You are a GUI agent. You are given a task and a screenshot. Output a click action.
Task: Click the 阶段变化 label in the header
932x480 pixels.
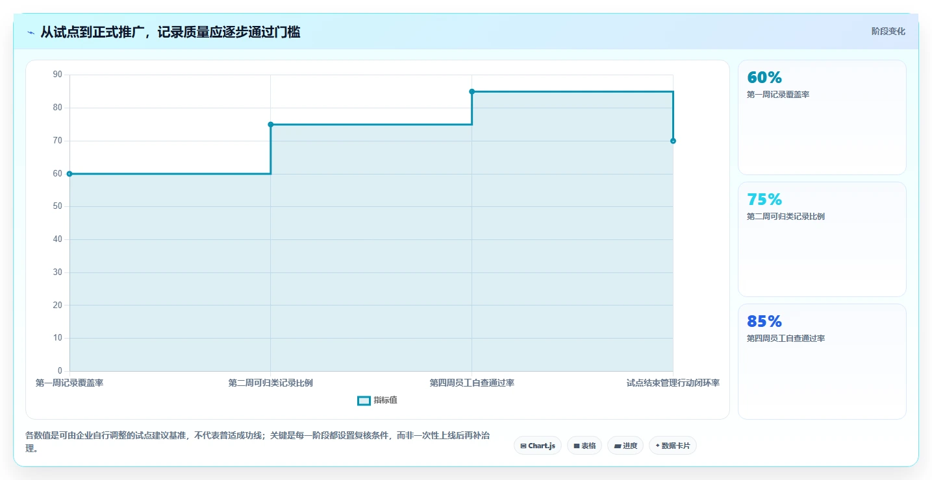[x=888, y=32]
